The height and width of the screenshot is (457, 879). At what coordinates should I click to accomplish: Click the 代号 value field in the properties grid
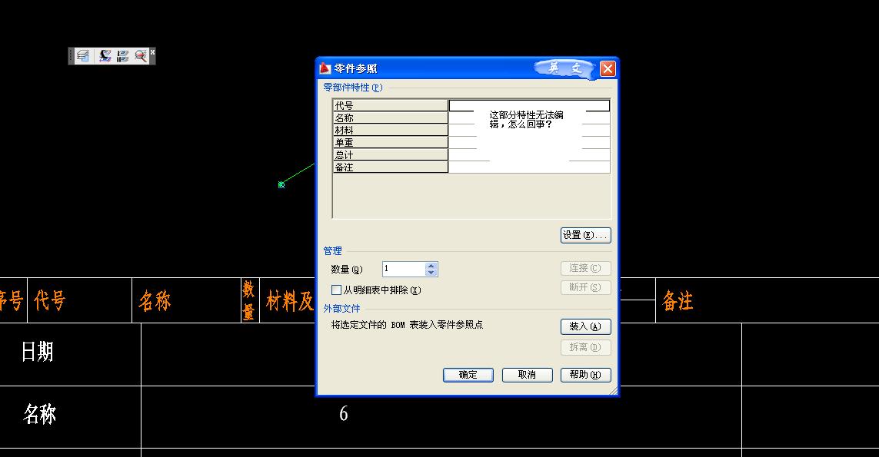coord(529,105)
